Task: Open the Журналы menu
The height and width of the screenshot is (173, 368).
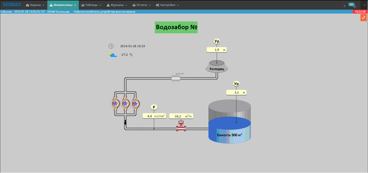Action: [117, 5]
